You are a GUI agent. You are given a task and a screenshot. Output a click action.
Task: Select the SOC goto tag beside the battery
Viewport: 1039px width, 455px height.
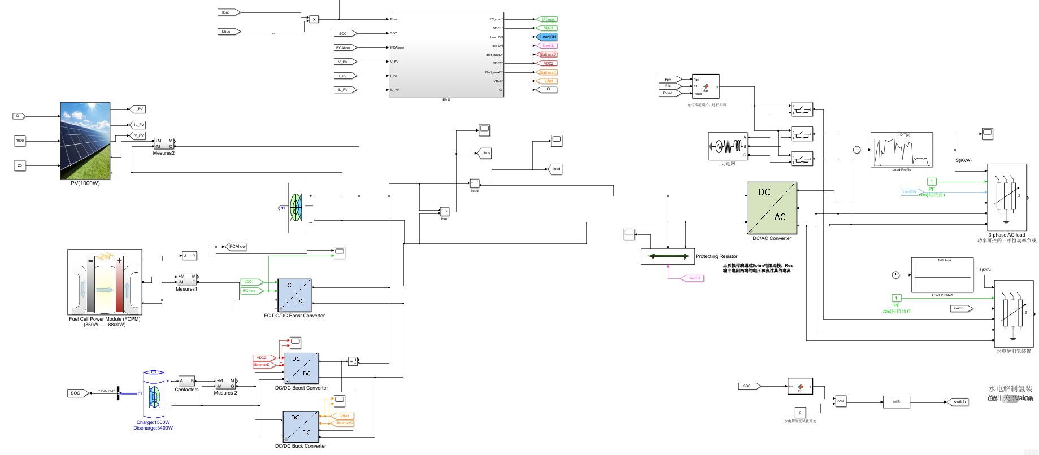pos(77,393)
